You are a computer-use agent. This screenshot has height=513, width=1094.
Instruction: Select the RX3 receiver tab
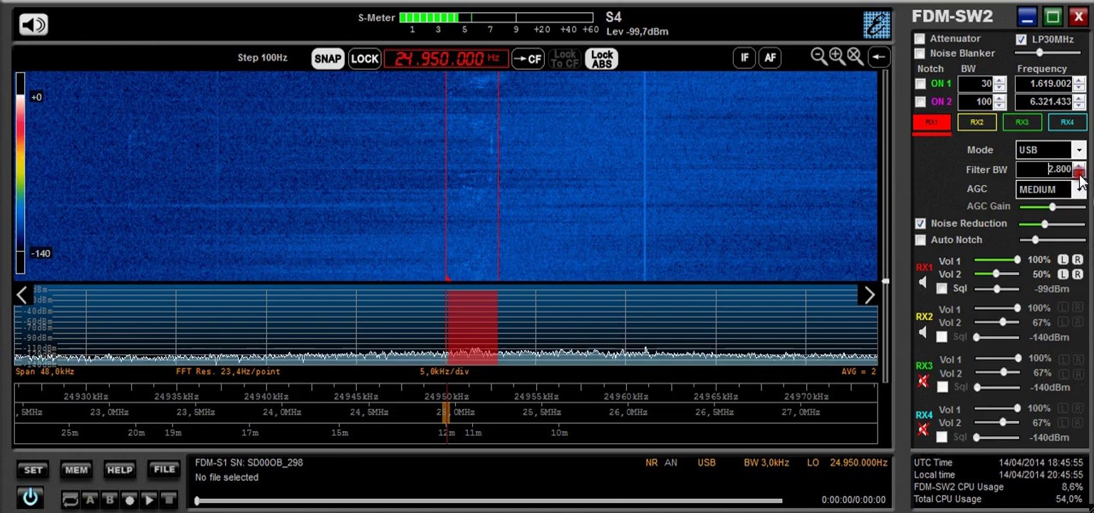tap(1022, 123)
